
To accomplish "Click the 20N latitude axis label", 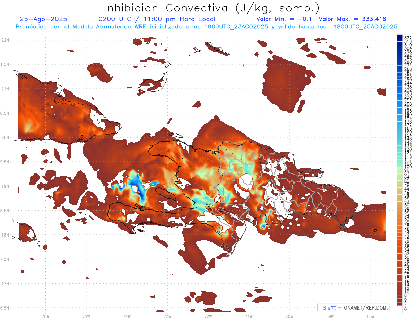I will 5,138.
